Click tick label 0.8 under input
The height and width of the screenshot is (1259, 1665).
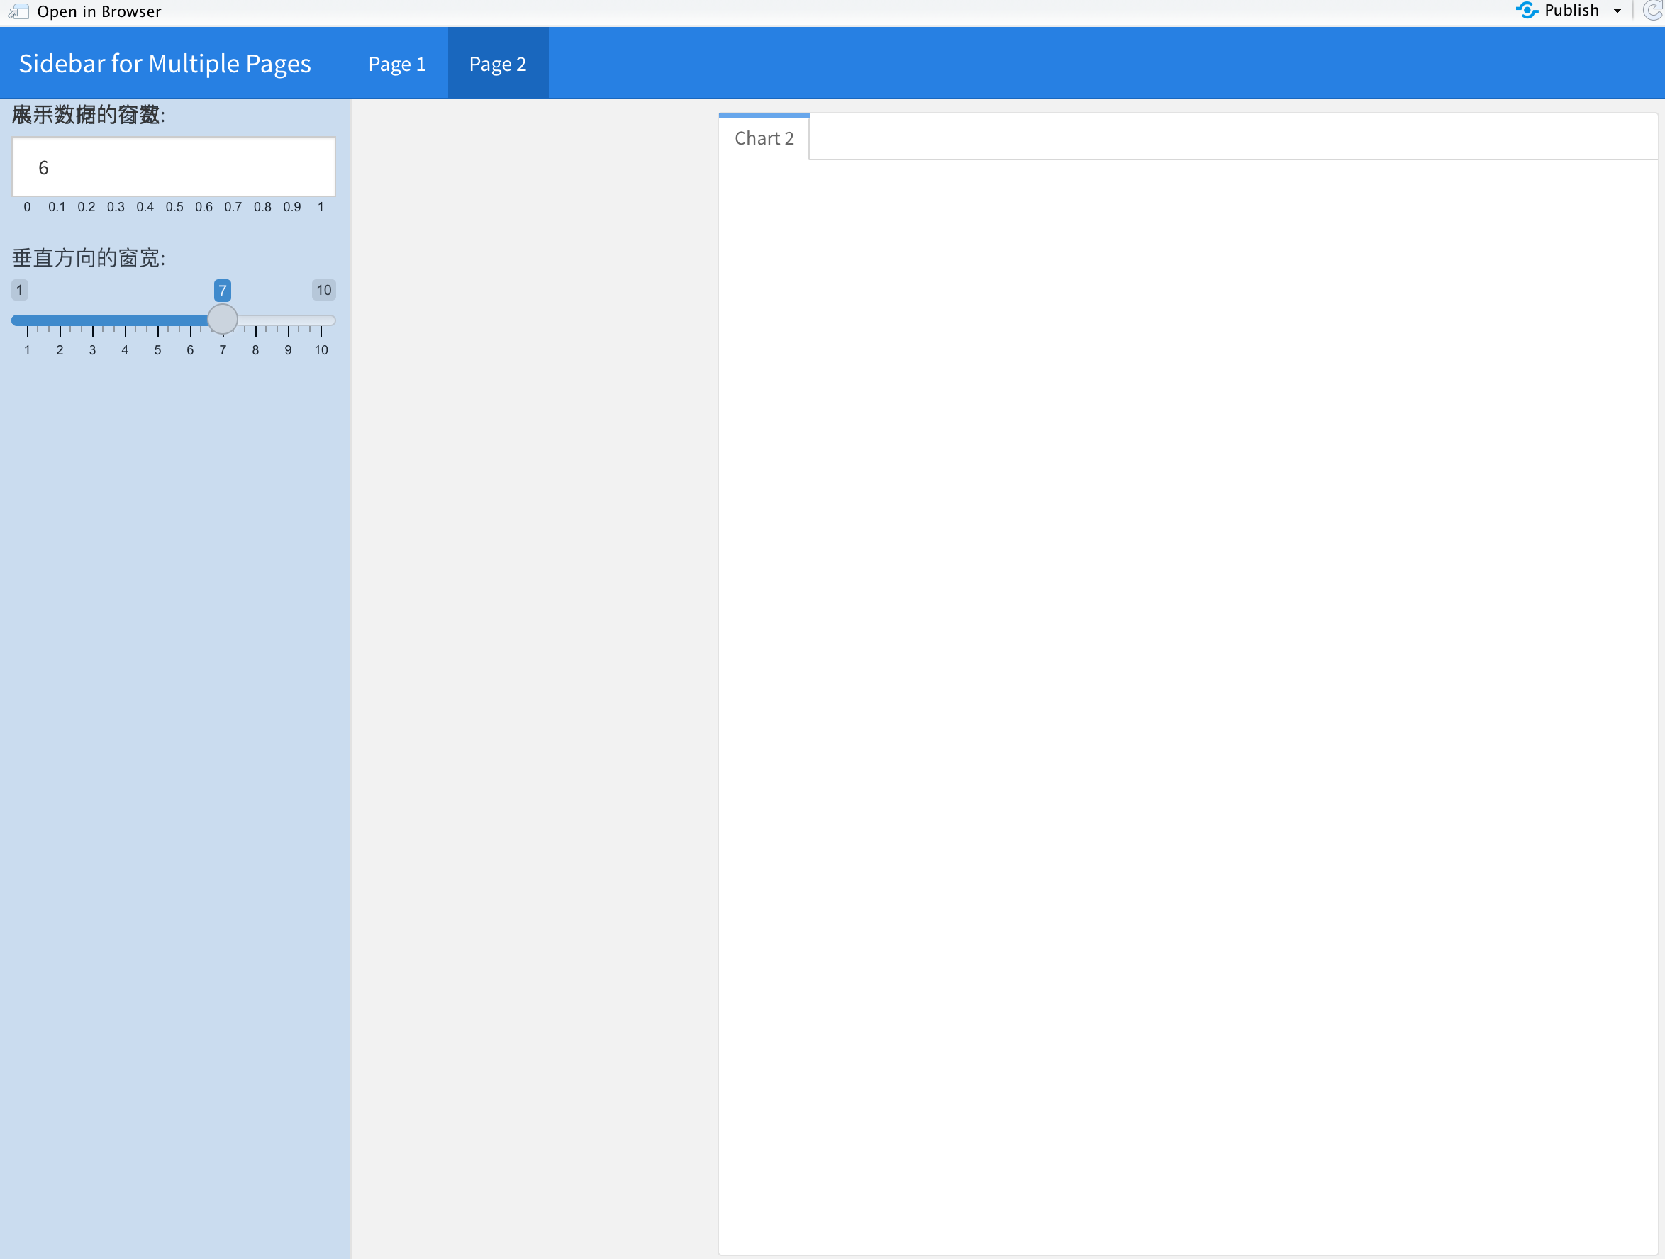point(262,207)
